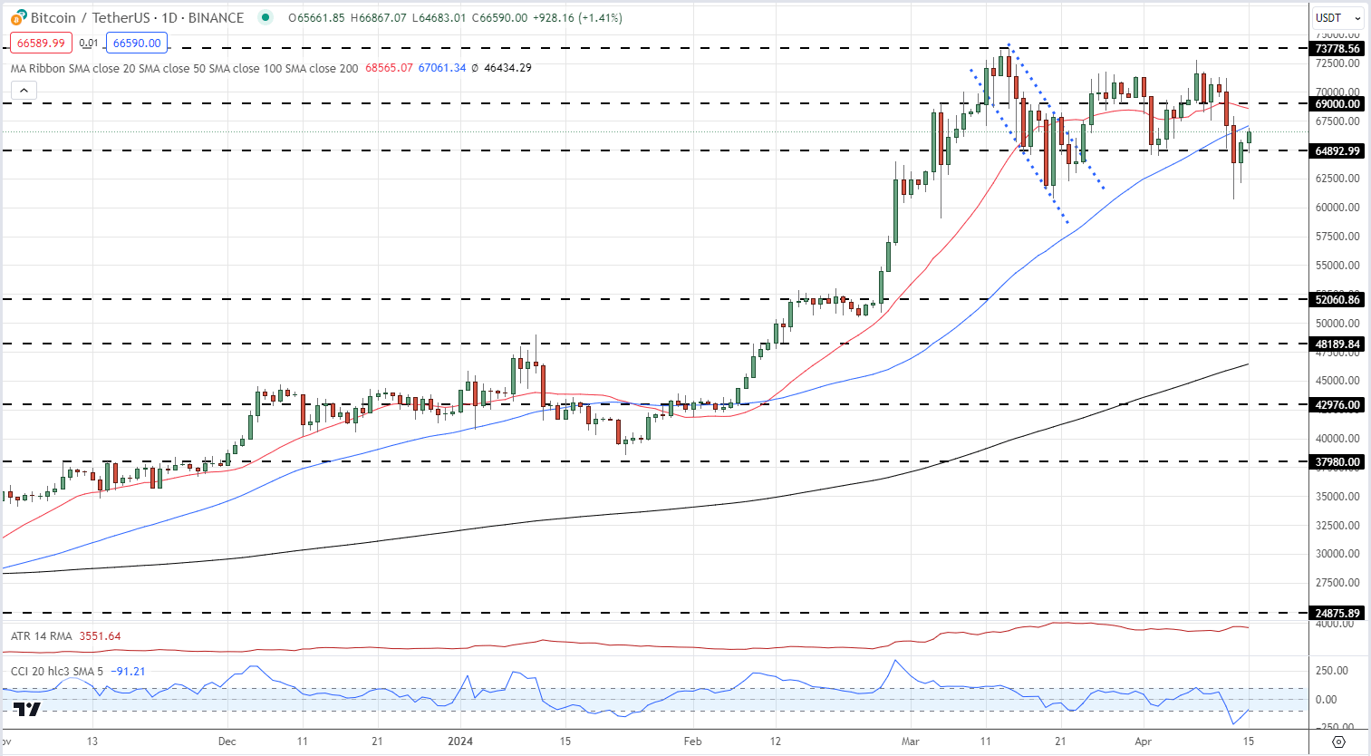Open symbol search via Bitcoin / TetherUS title
Screen dimensions: 1371x756
click(137, 17)
